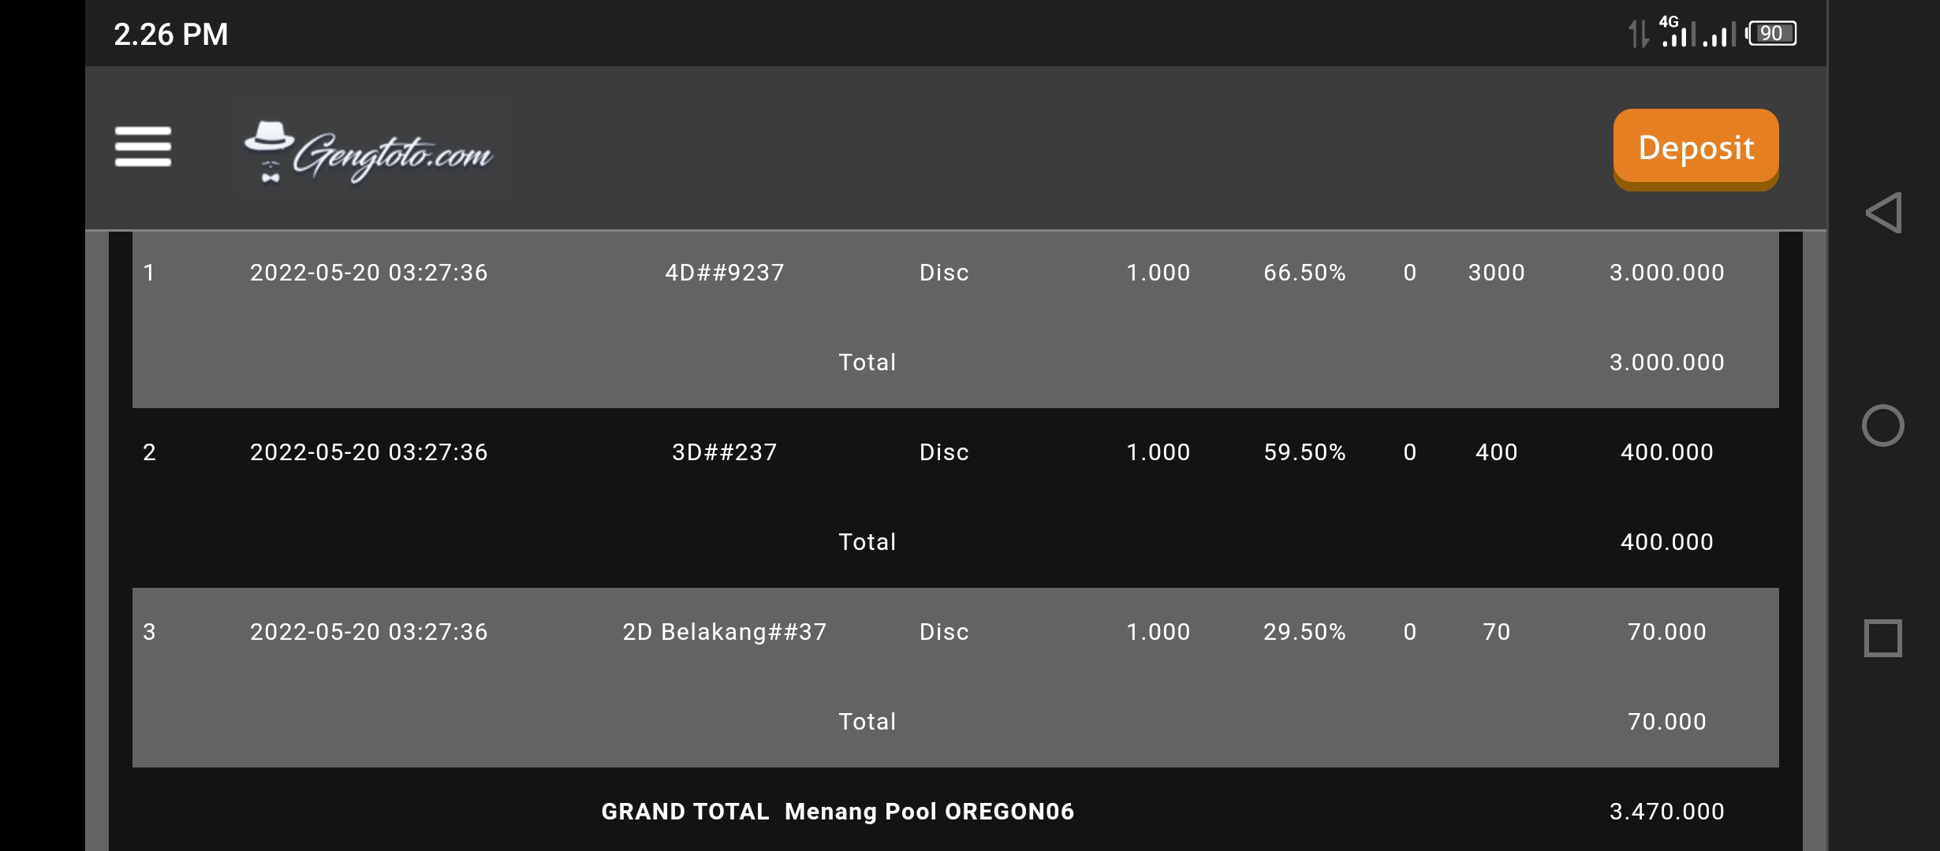
Task: Tap the 4G signal strength icon
Action: (x=1675, y=32)
